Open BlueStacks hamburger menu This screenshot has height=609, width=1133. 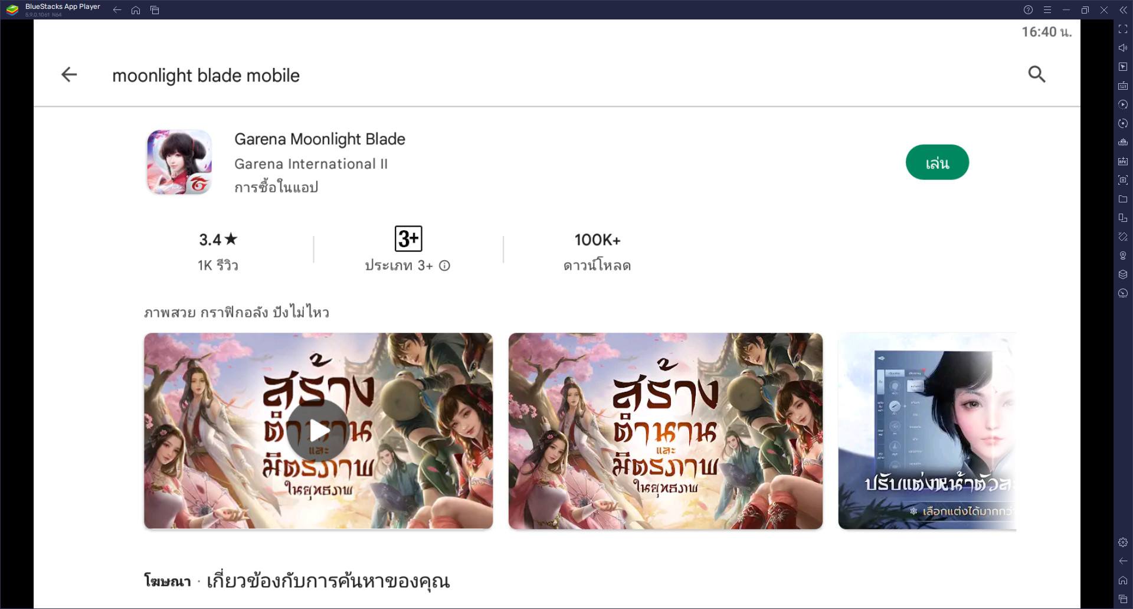[x=1047, y=10]
